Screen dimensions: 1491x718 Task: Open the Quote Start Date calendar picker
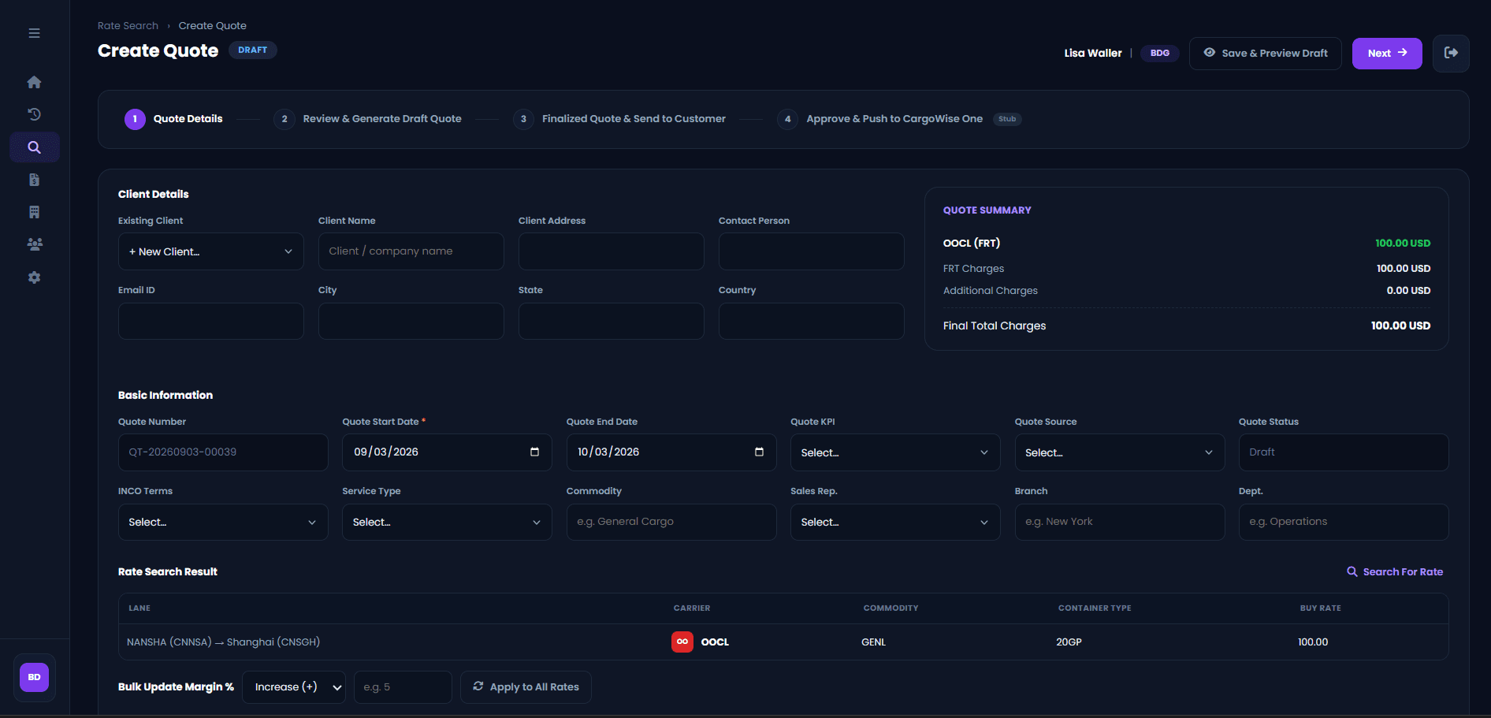pos(534,452)
